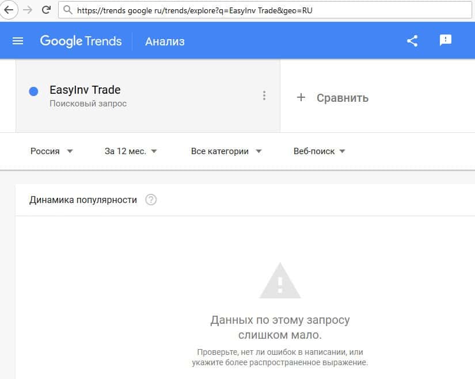The height and width of the screenshot is (379, 475).
Task: Click the Анализ header tab
Action: click(165, 41)
